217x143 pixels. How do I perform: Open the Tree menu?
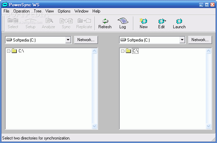38,11
